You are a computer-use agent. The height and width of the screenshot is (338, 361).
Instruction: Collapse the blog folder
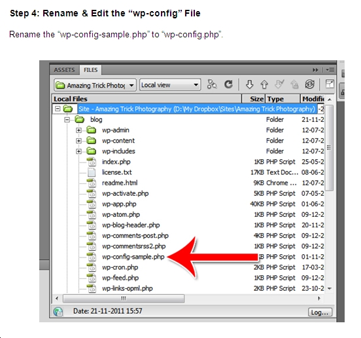[x=67, y=120]
